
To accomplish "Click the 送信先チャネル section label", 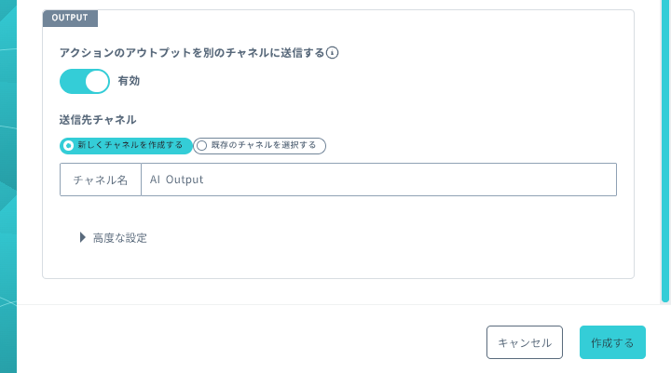I will click(x=98, y=120).
